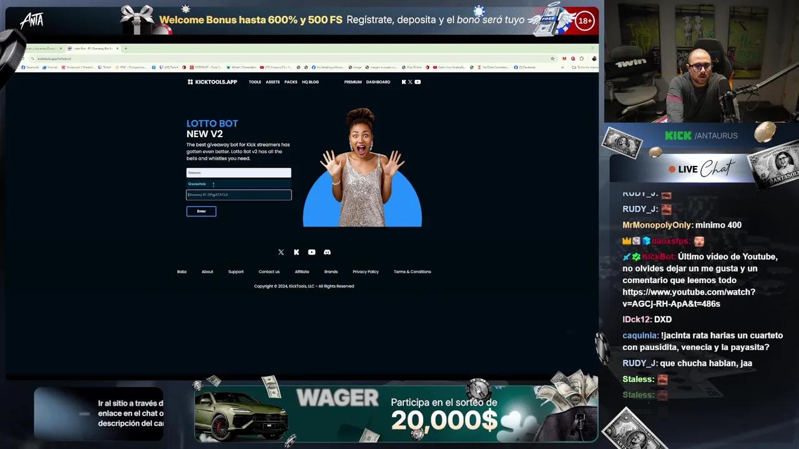This screenshot has height=449, width=799.
Task: Open the About link in the footer
Action: tap(207, 272)
